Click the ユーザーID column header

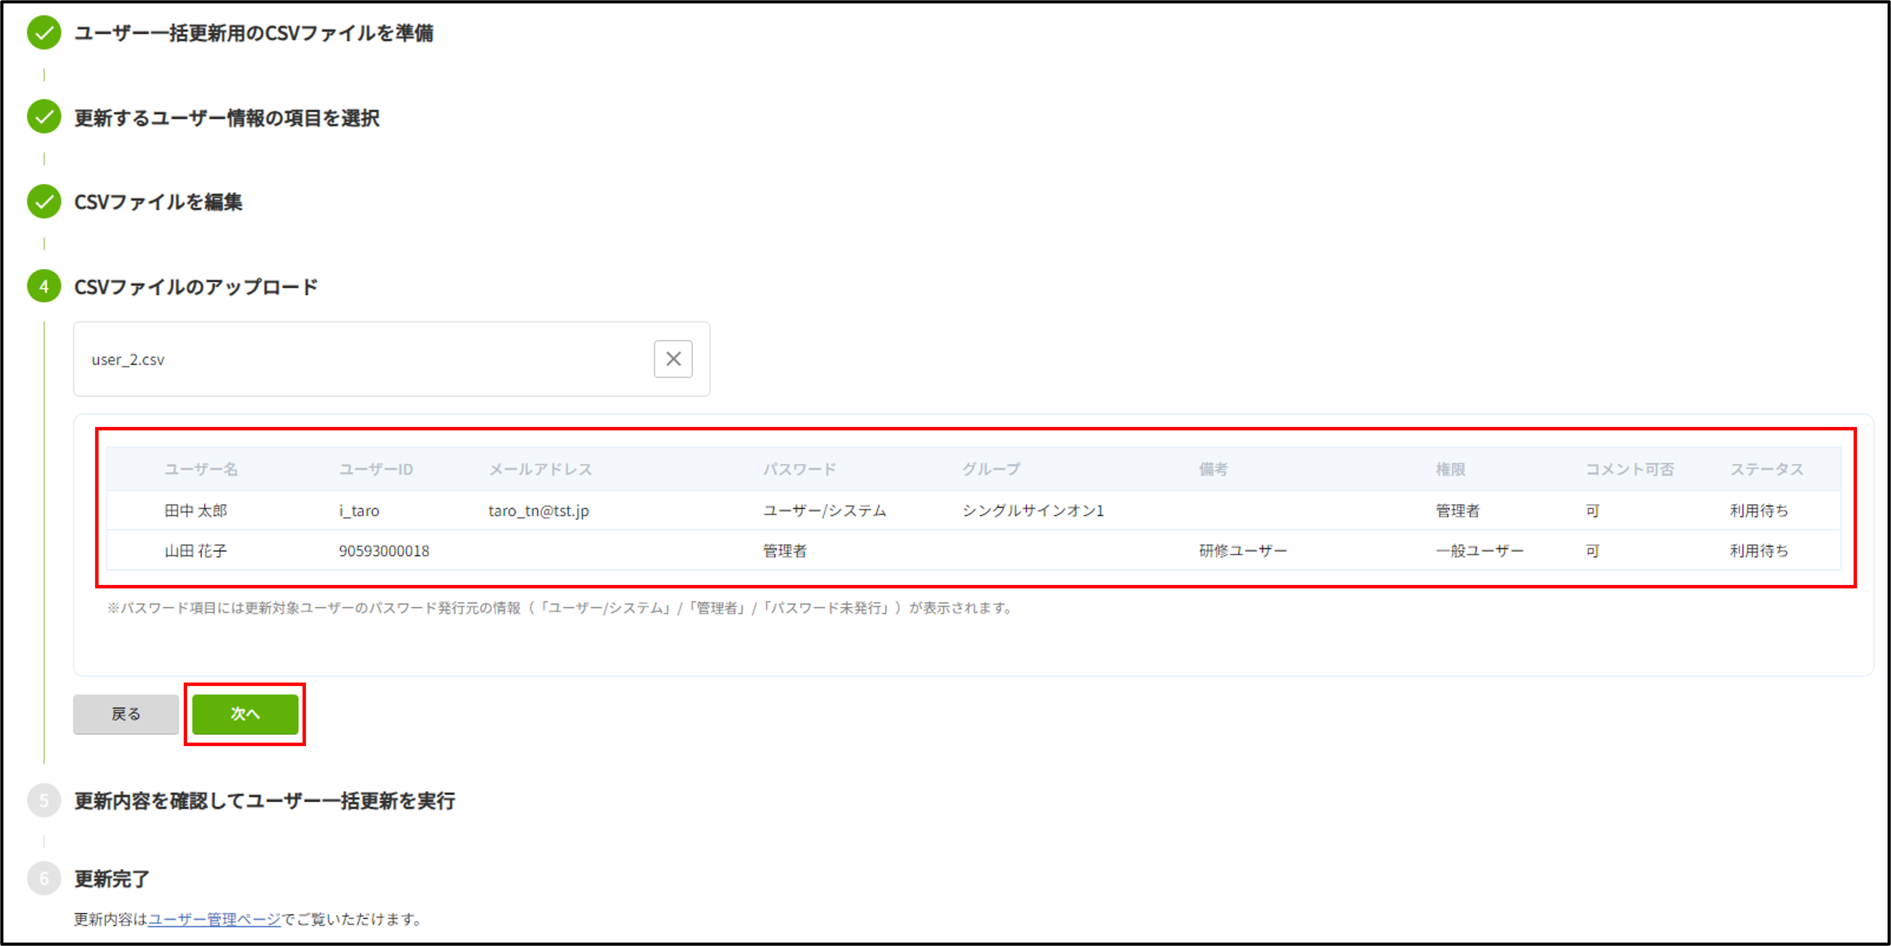pyautogui.click(x=376, y=469)
